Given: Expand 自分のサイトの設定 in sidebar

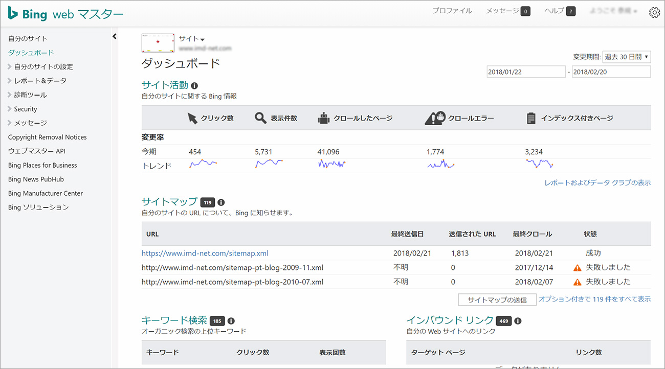Looking at the screenshot, I should (x=40, y=66).
